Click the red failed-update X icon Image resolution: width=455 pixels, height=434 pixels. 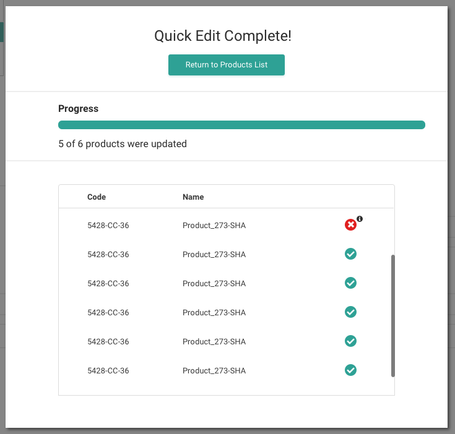click(350, 225)
